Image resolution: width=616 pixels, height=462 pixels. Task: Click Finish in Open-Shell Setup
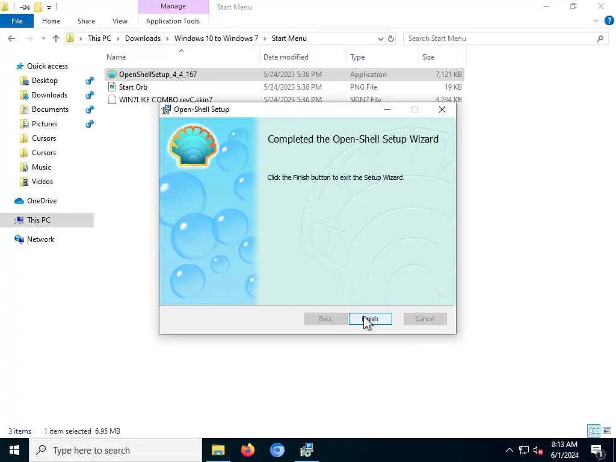(x=370, y=319)
